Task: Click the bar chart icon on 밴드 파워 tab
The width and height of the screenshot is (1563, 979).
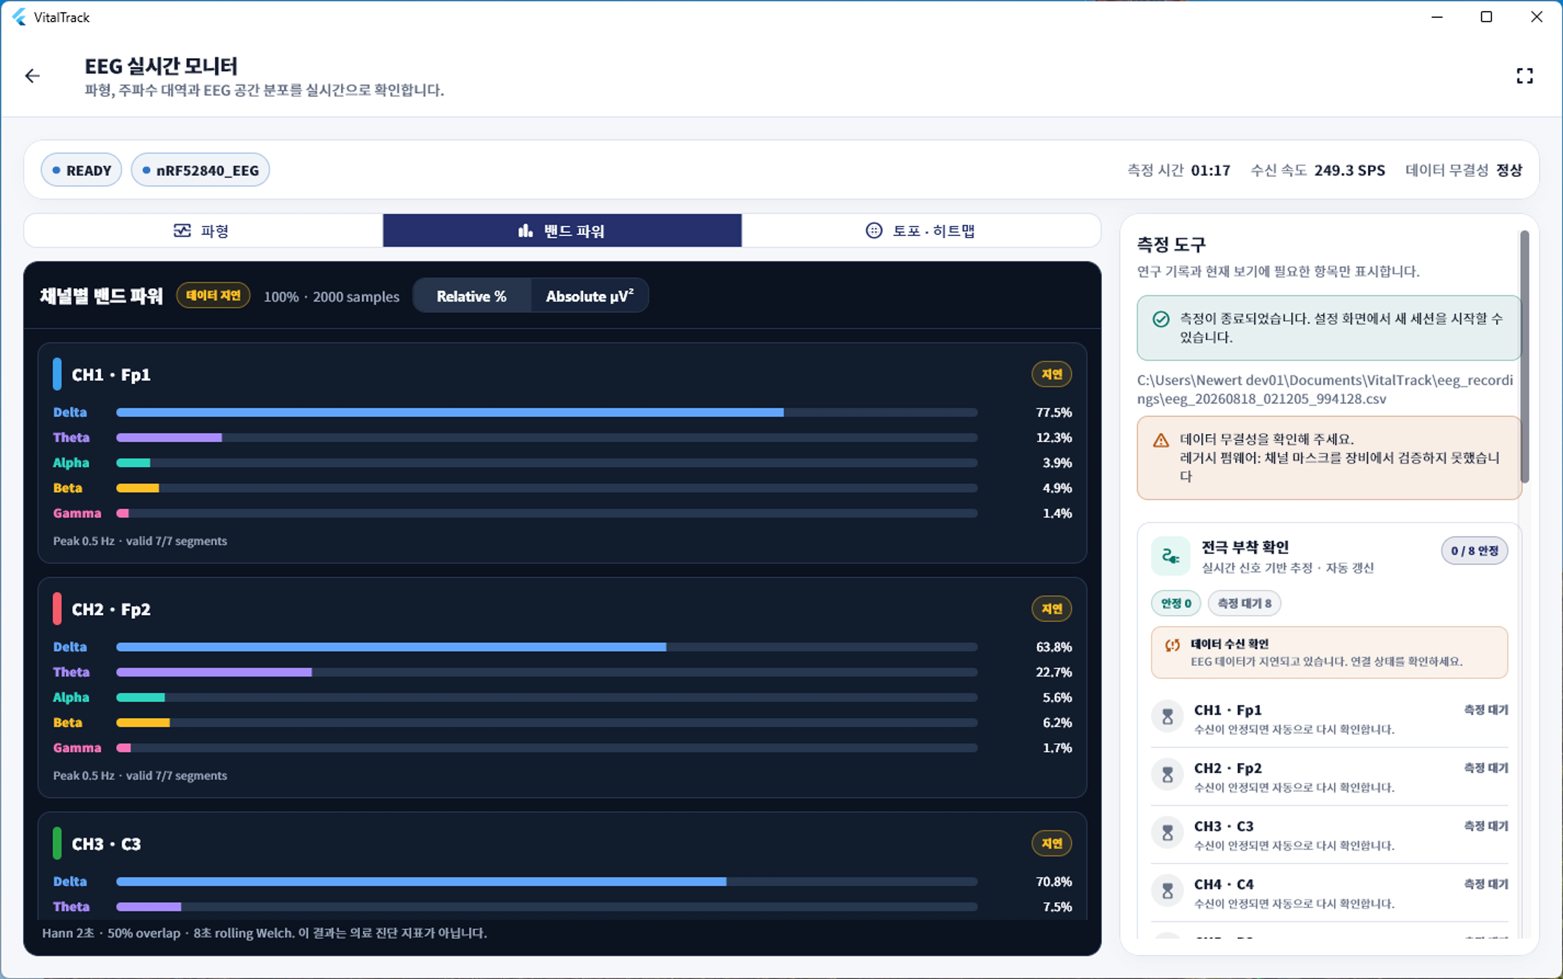Action: click(525, 231)
